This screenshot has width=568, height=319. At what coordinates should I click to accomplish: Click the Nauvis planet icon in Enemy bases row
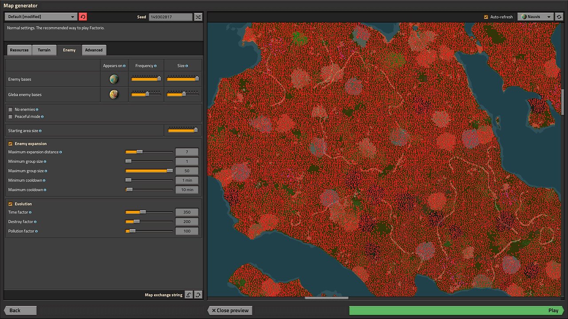click(114, 79)
